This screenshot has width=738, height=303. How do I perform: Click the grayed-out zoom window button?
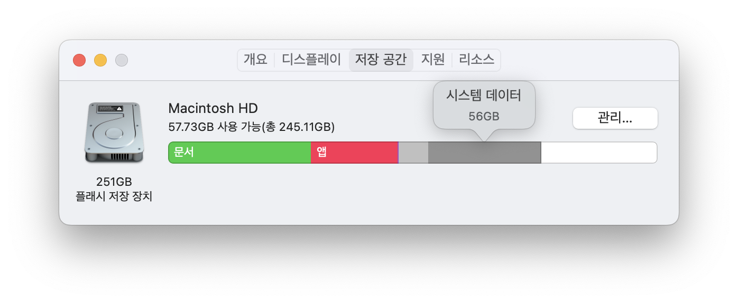coord(122,60)
